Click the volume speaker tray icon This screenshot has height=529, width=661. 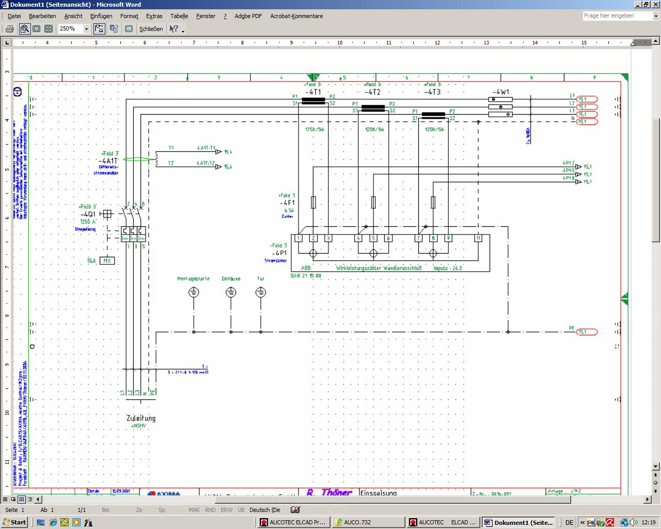coord(634,522)
